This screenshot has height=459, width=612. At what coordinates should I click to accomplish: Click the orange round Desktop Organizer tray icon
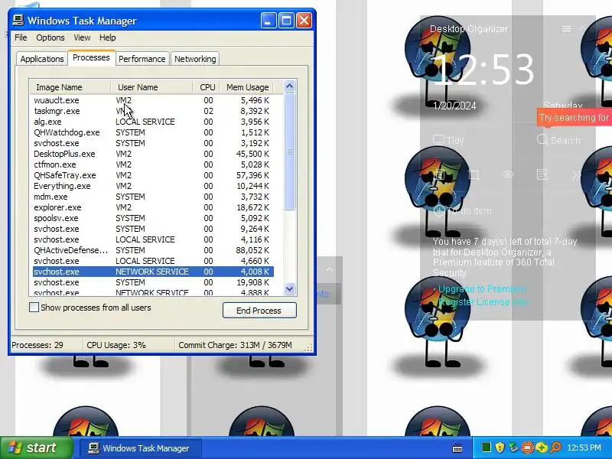click(x=527, y=448)
